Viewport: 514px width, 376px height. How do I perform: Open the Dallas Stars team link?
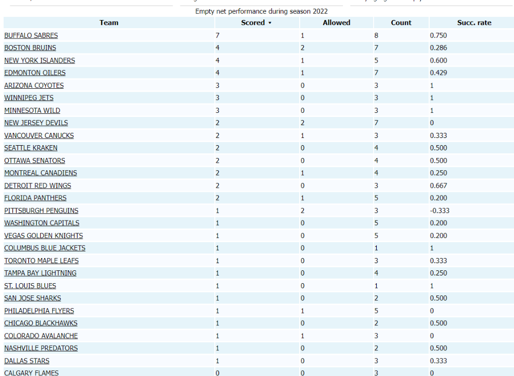[x=27, y=361]
